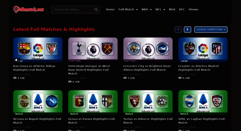The width and height of the screenshot is (241, 131).
Task: Click the search magnifier icon
Action: point(96,10)
